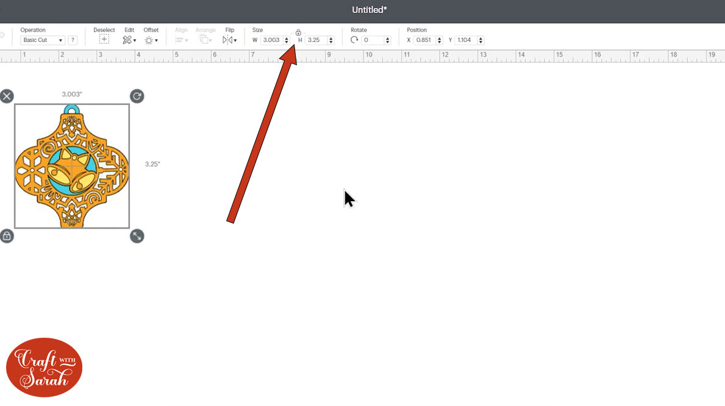The image size is (725, 406).
Task: Deselect the object using the Deselect icon
Action: click(x=104, y=40)
